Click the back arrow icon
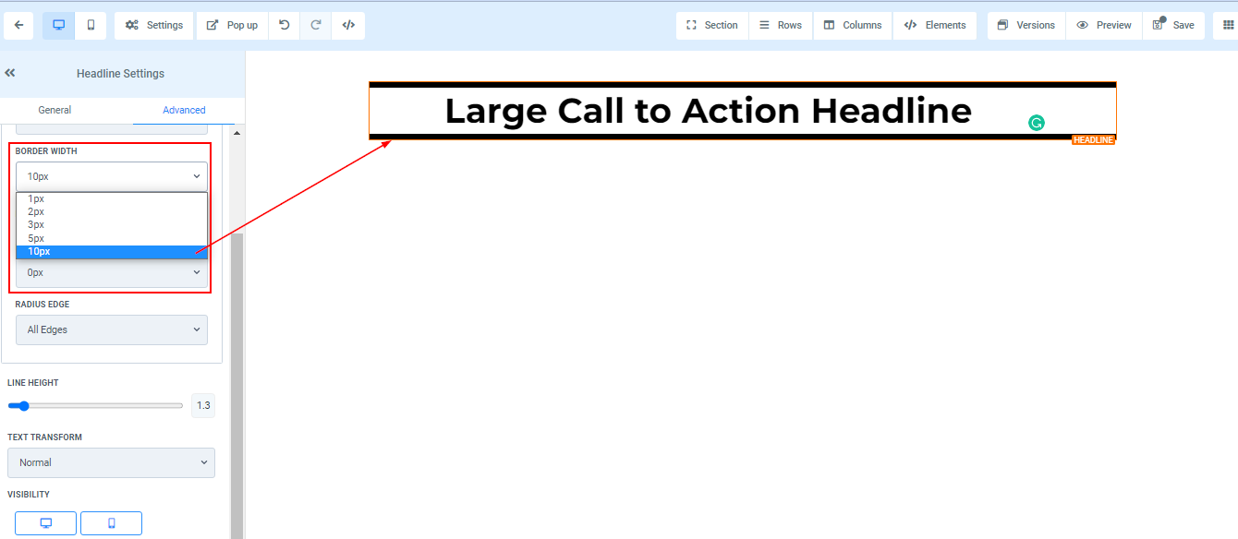 tap(18, 25)
